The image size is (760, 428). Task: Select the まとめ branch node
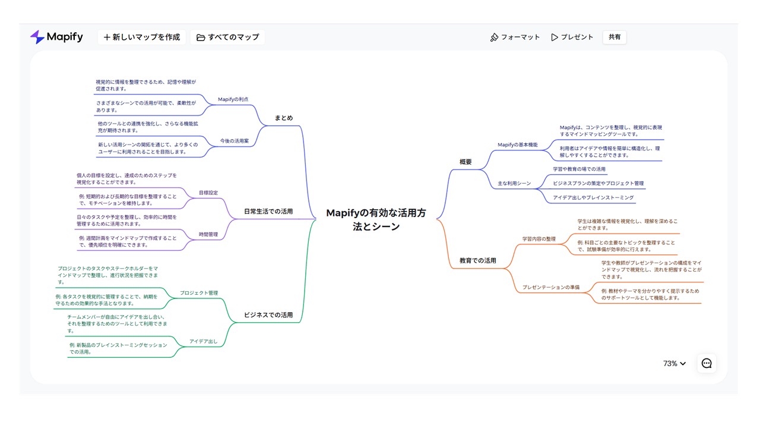[283, 118]
